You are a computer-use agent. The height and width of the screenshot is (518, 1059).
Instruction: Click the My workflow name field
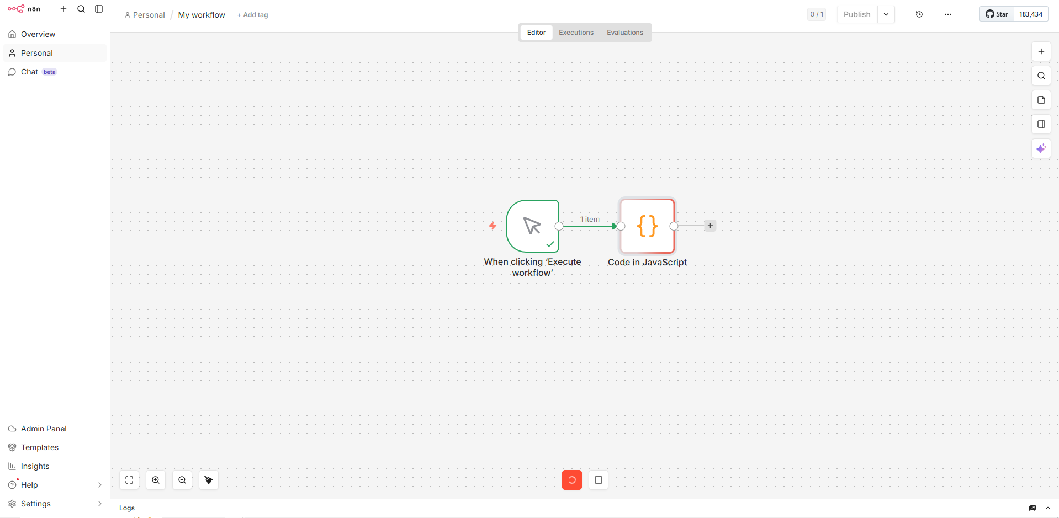tap(202, 15)
